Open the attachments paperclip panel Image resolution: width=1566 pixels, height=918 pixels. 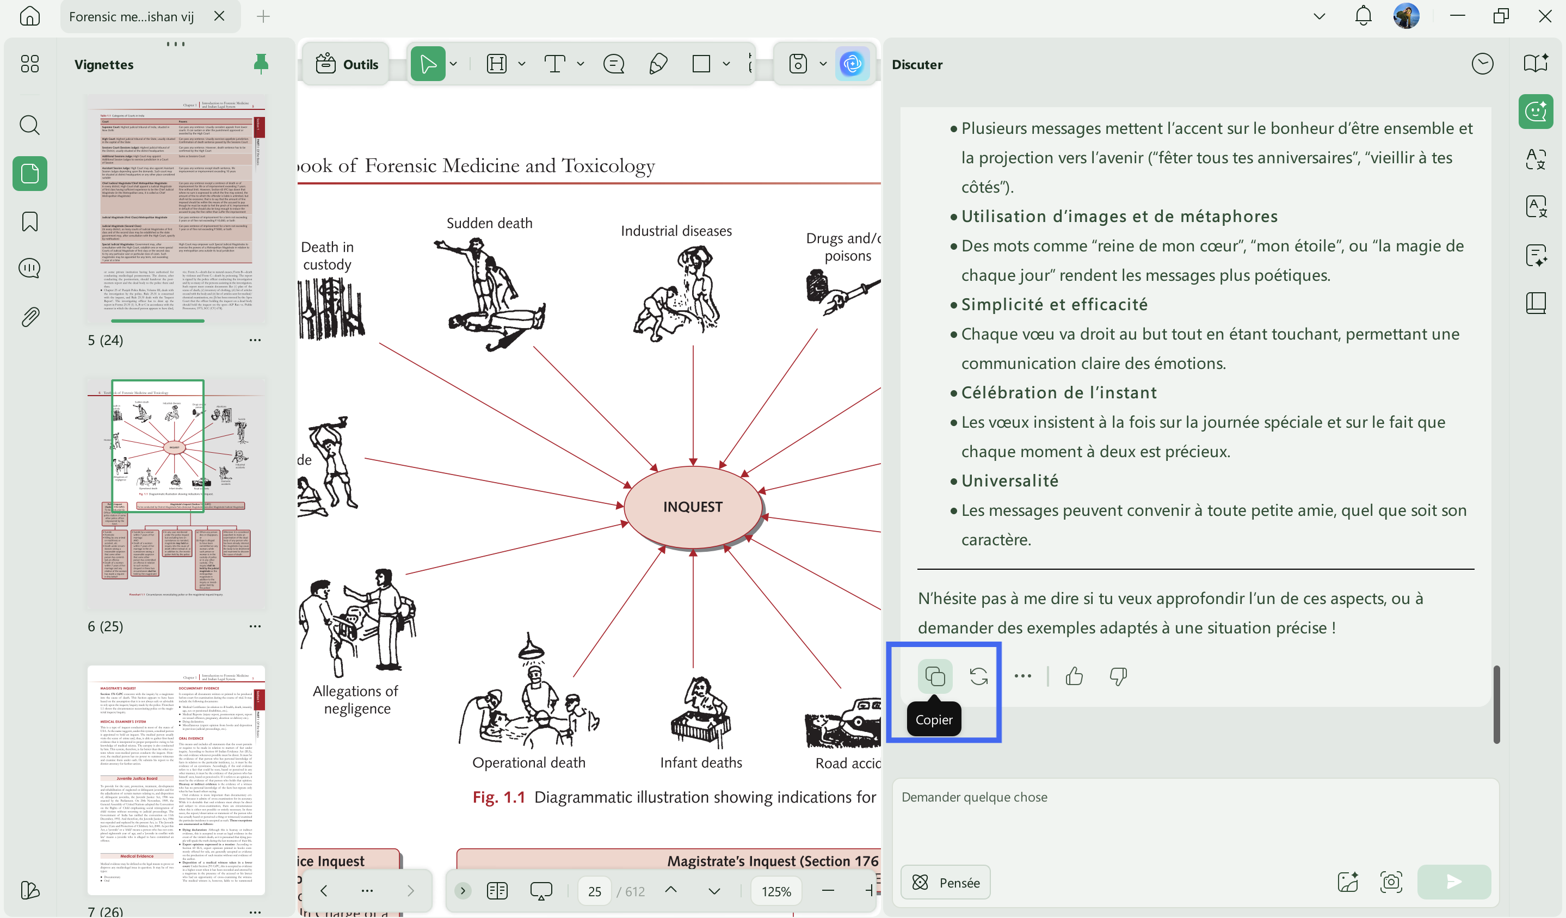[29, 317]
